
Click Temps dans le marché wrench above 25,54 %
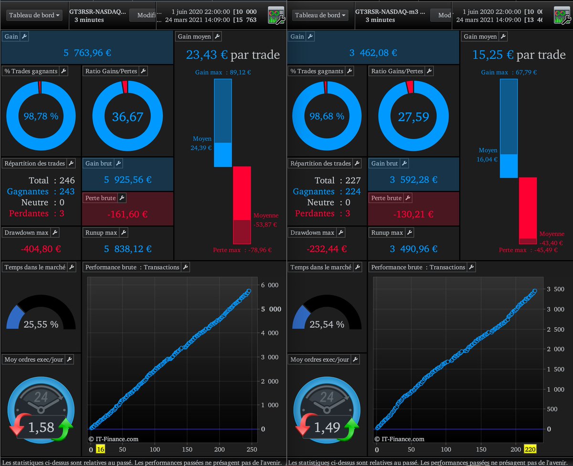(x=358, y=267)
